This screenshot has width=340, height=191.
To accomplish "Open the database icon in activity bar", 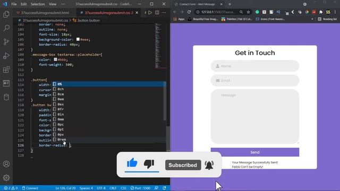I will click(x=6, y=97).
